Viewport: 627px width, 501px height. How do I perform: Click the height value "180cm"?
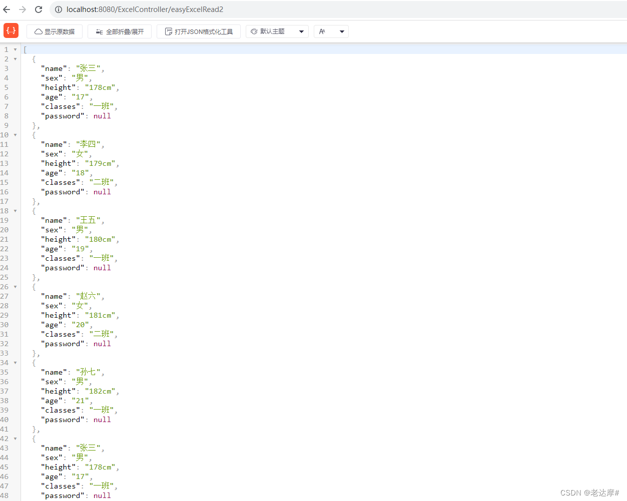[100, 239]
